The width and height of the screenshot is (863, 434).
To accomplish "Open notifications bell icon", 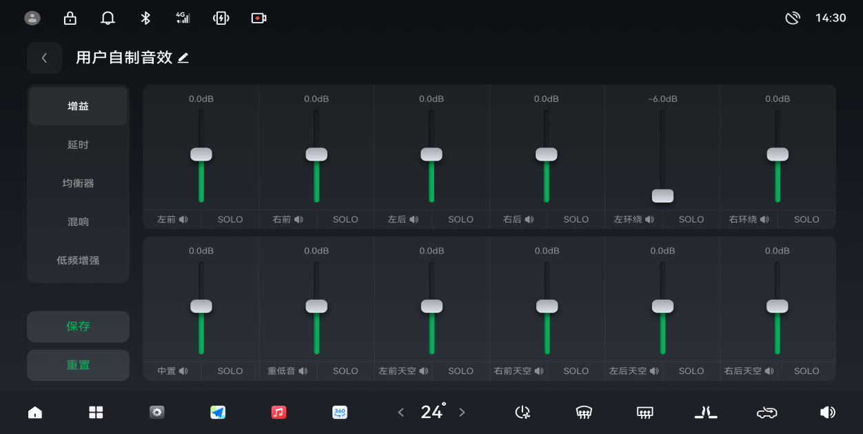I will [x=108, y=18].
